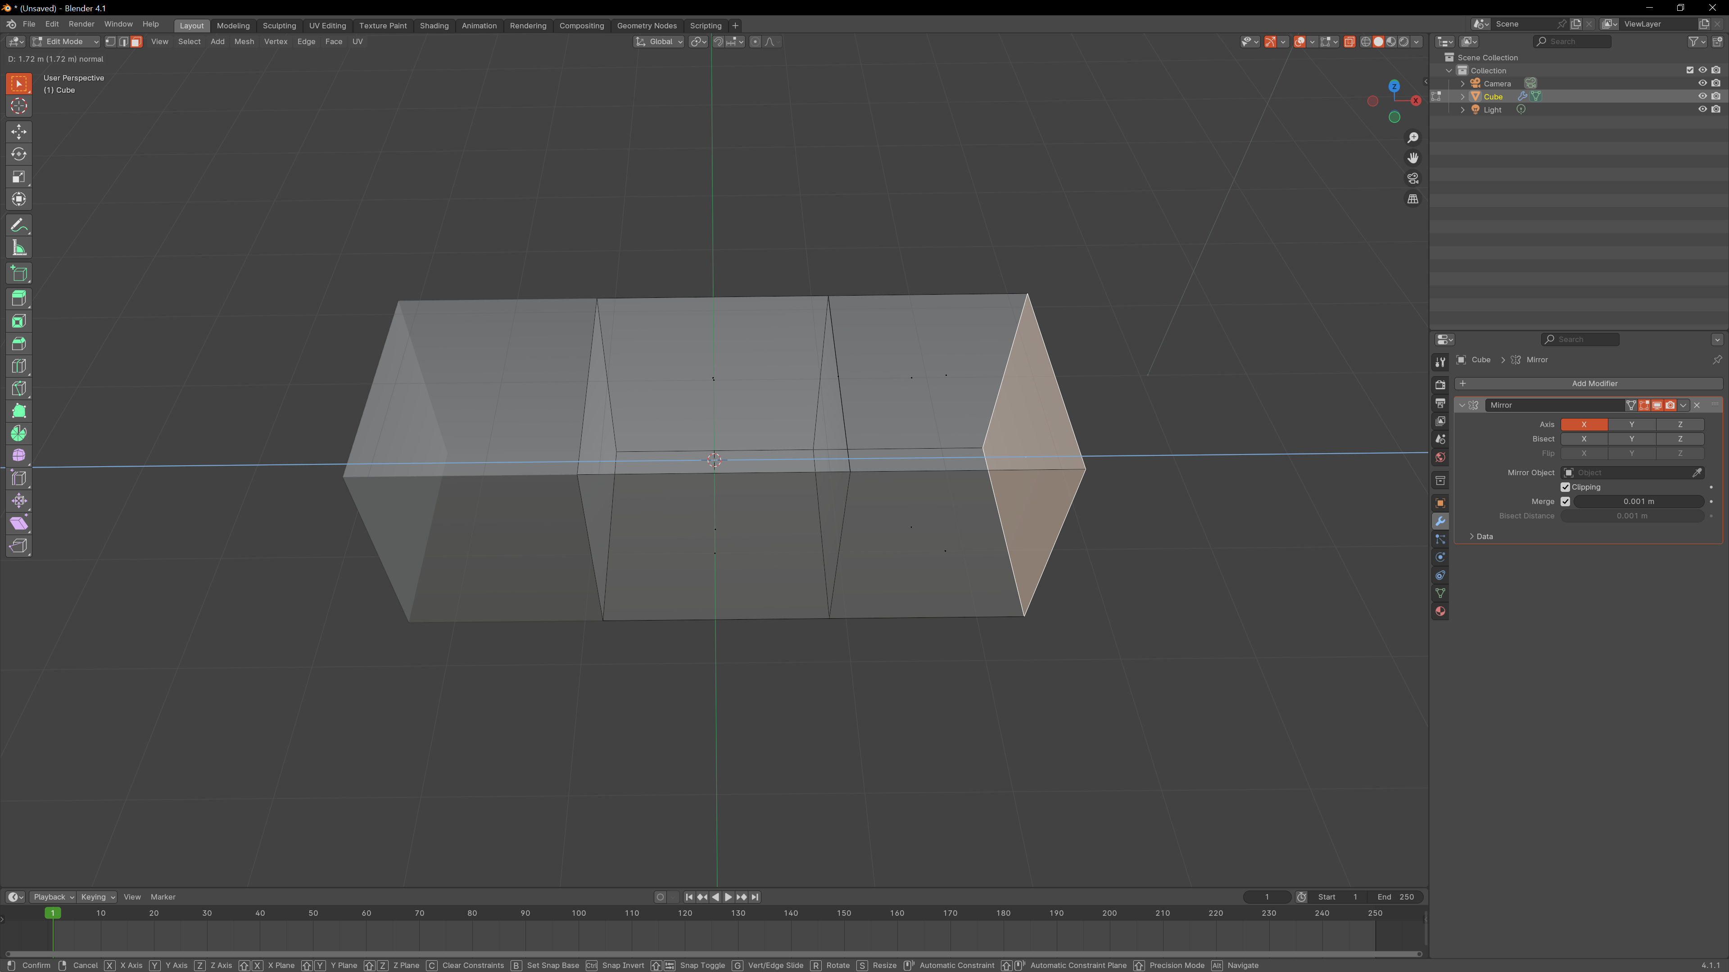
Task: Expand the Camera item in outliner
Action: click(1463, 83)
